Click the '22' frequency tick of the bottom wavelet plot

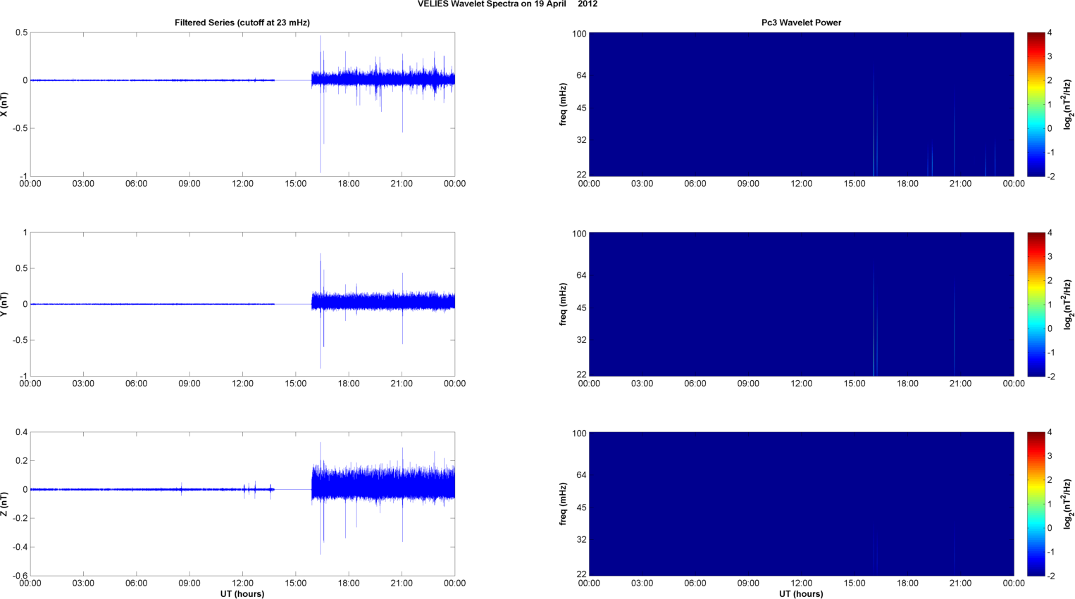pos(581,574)
